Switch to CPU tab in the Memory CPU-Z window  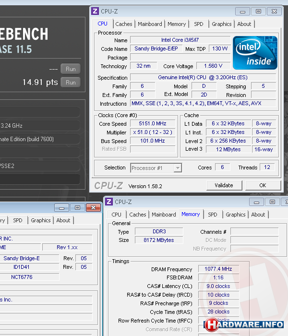click(116, 215)
